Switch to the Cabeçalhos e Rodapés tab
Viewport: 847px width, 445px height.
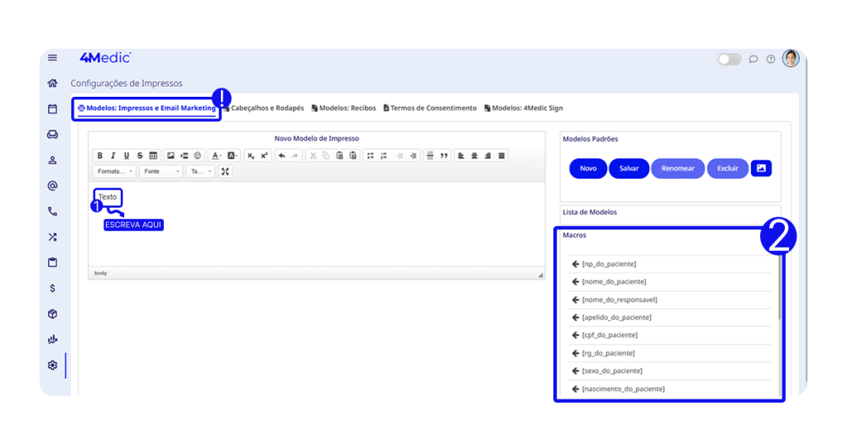tap(264, 108)
